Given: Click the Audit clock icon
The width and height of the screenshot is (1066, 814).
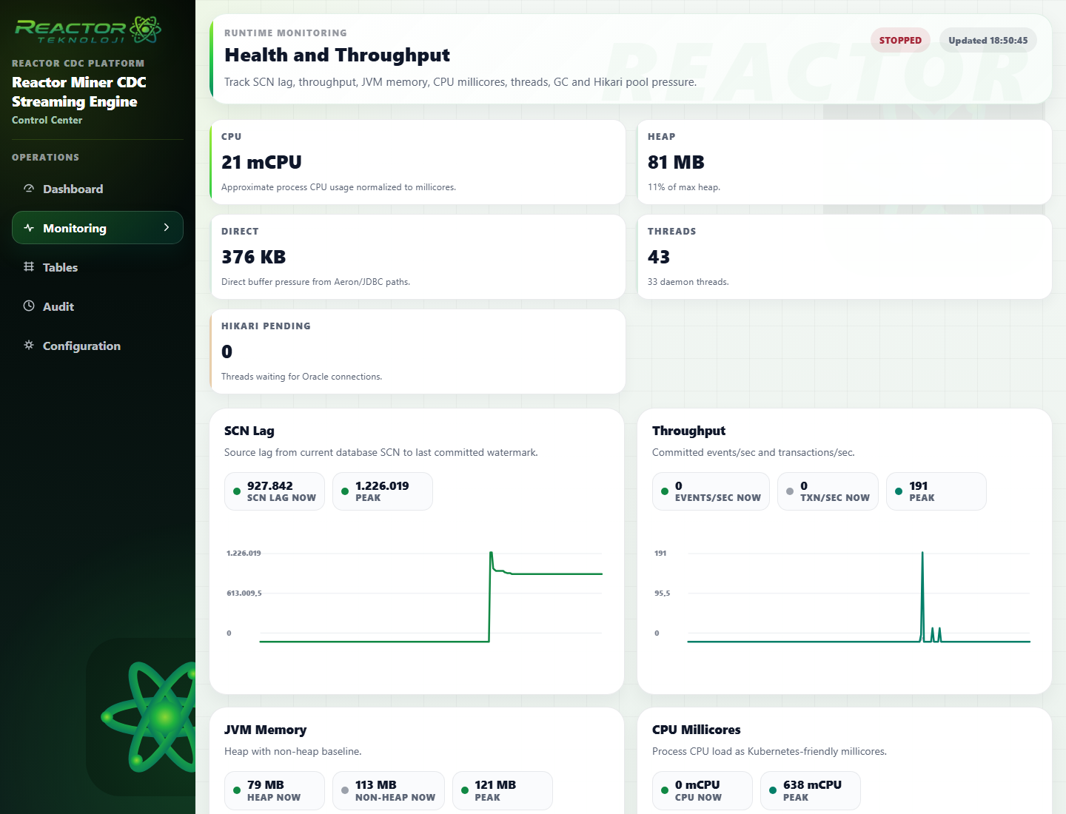Looking at the screenshot, I should (29, 306).
